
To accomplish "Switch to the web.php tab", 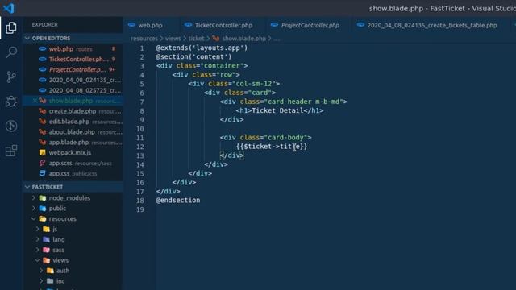I will click(x=150, y=25).
